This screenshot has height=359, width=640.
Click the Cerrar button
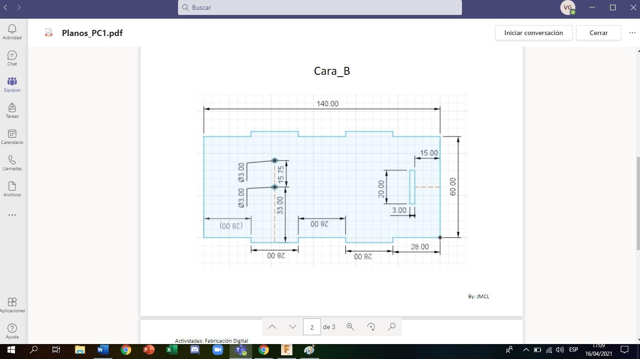coord(598,33)
